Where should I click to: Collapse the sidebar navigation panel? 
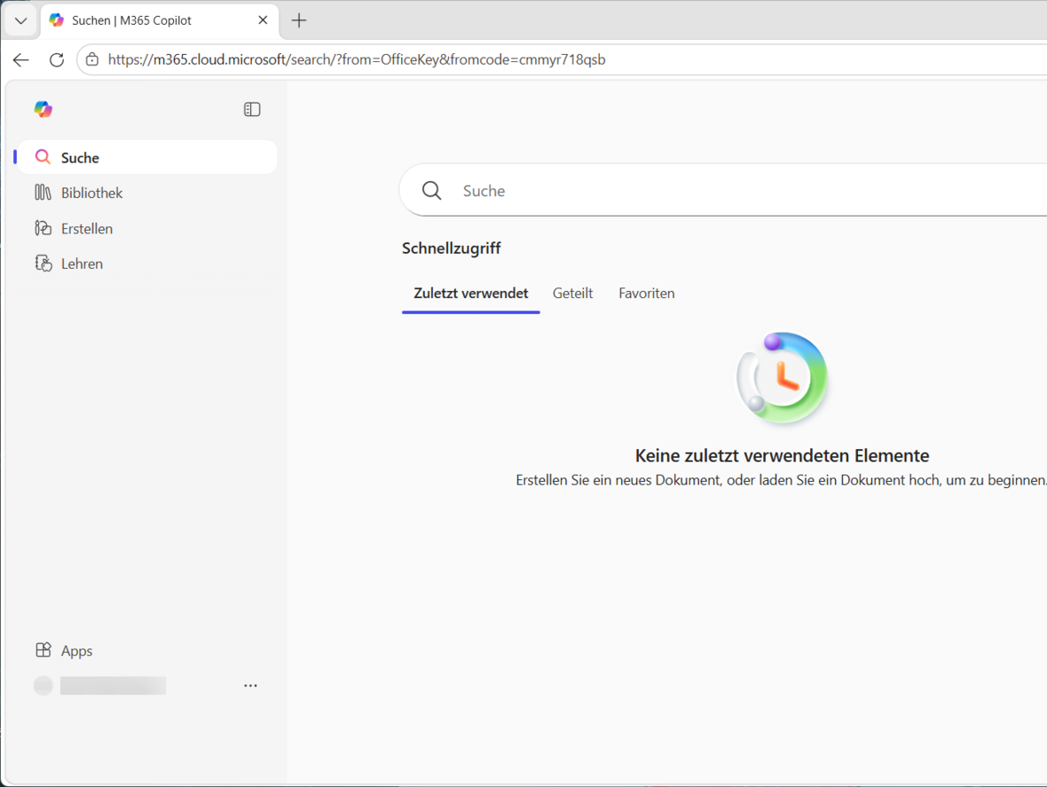(x=252, y=109)
